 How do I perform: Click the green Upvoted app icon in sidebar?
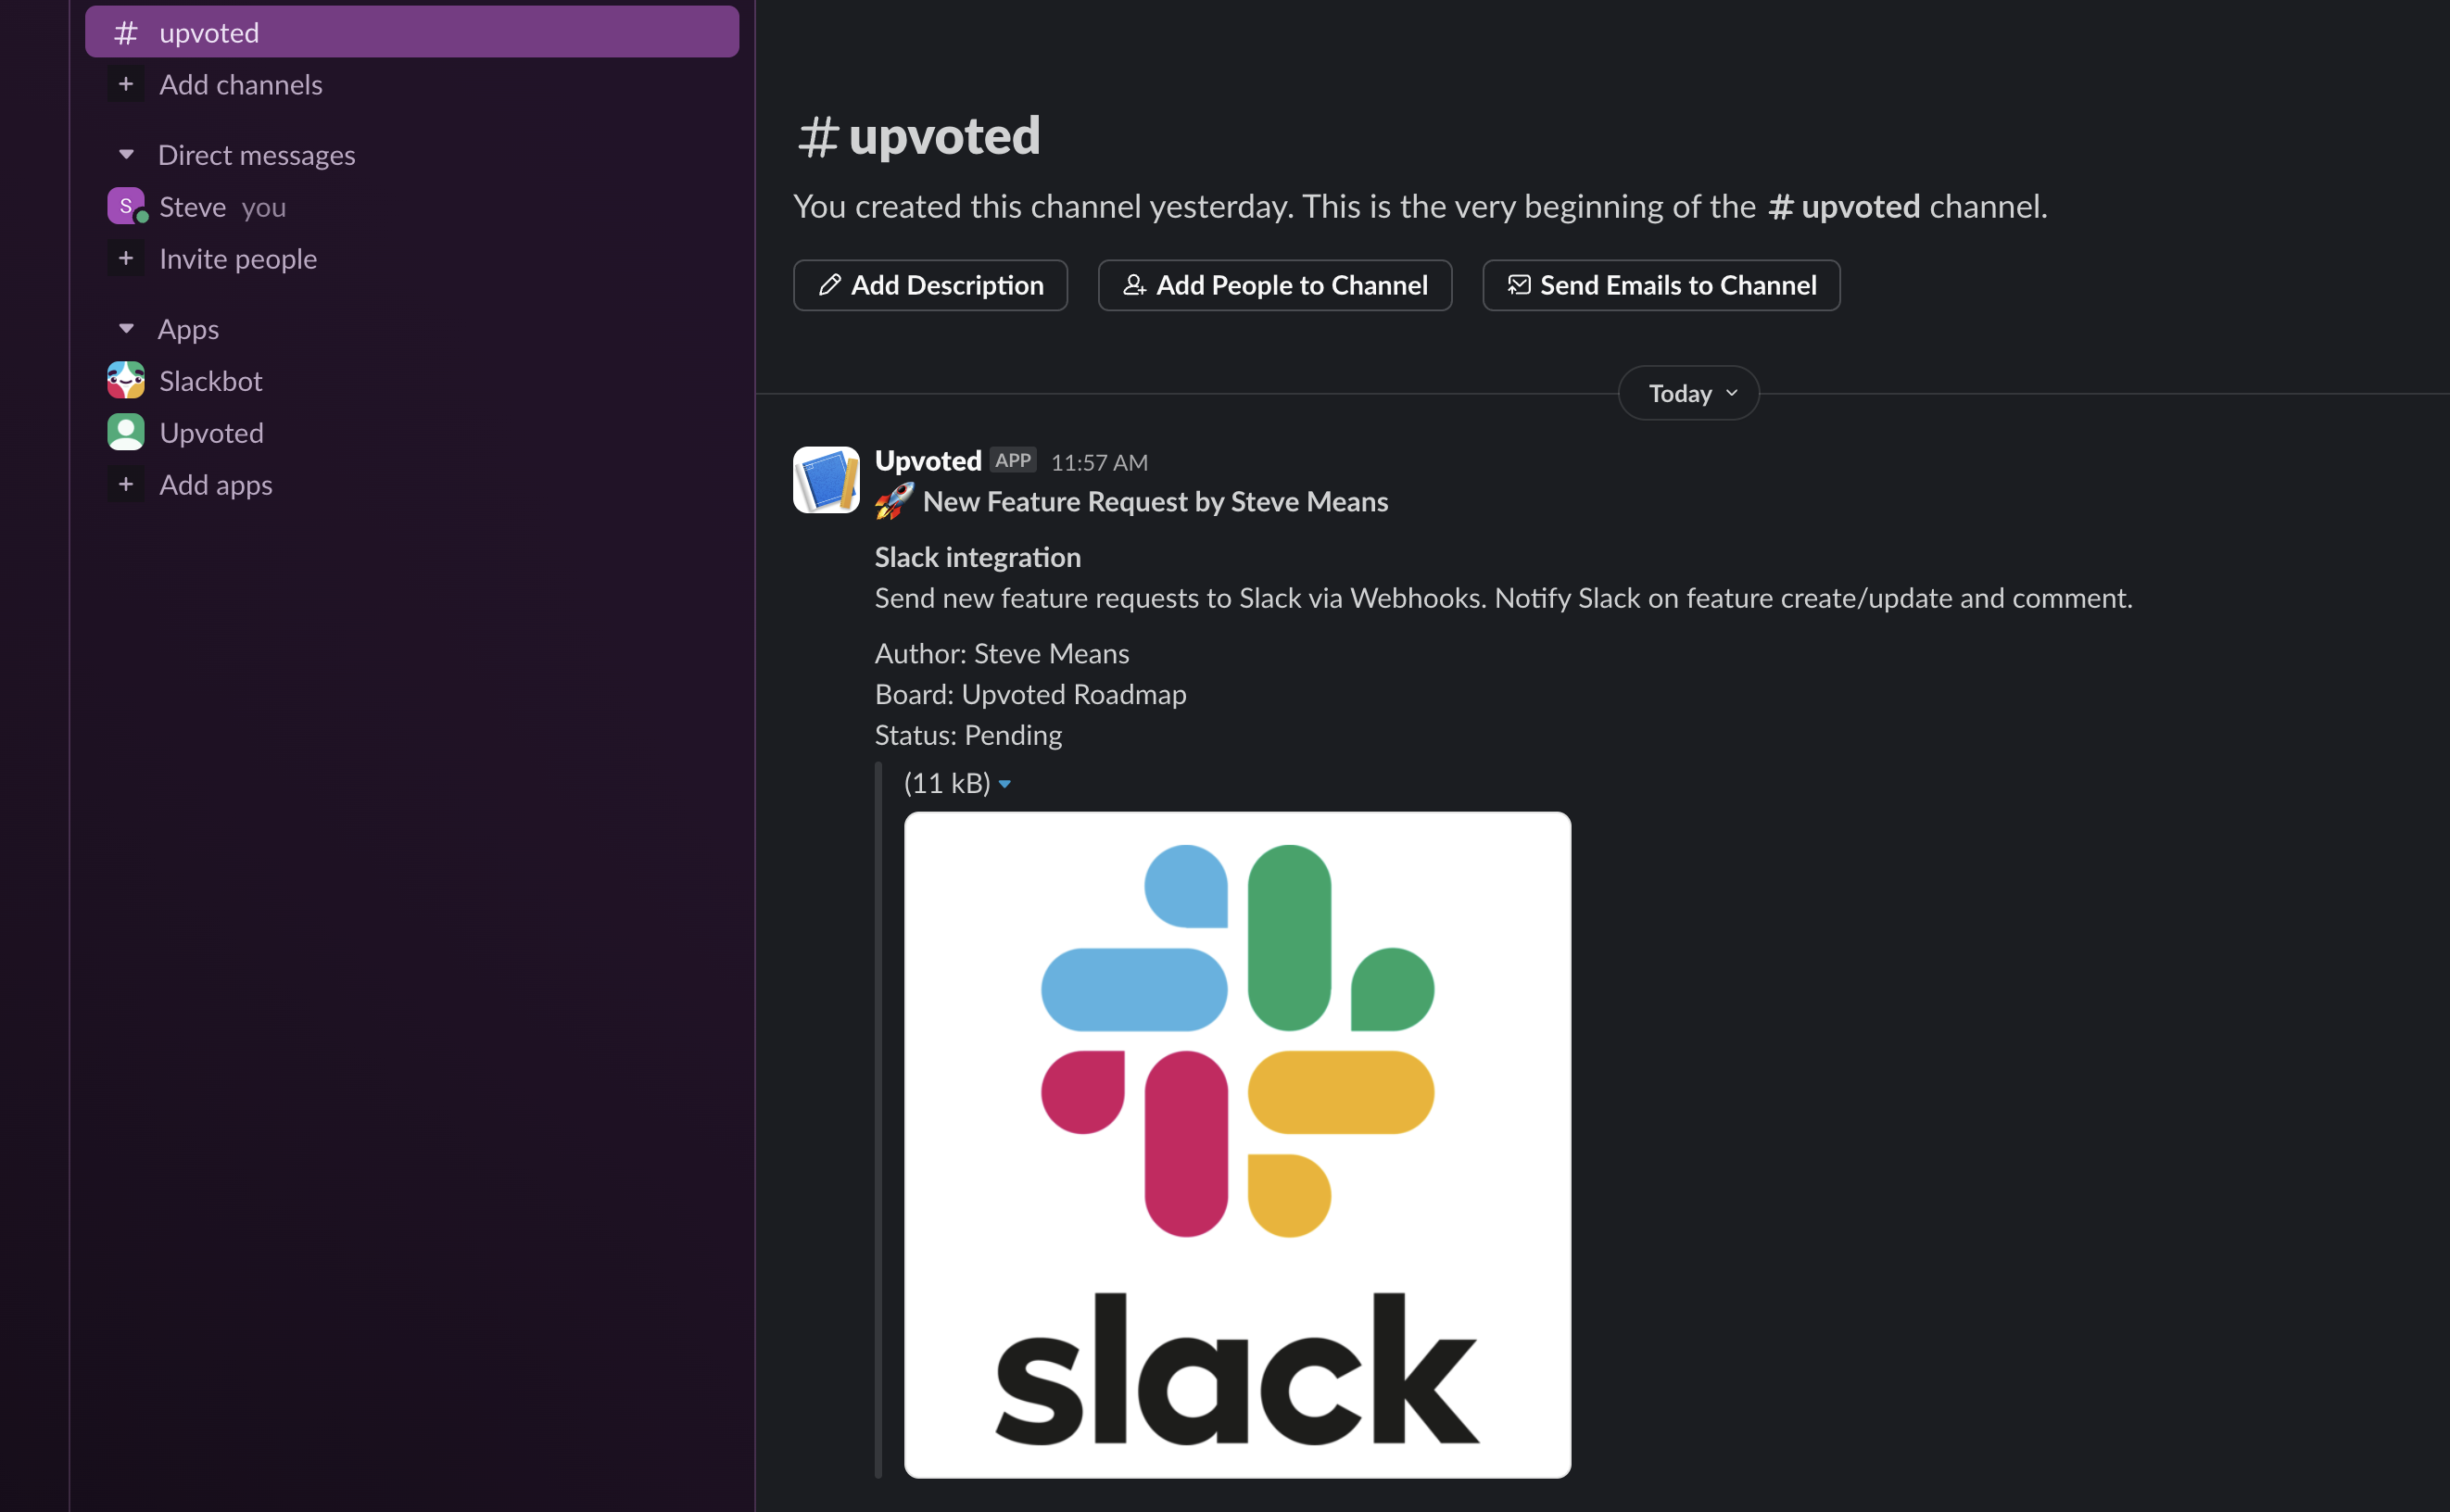(126, 432)
